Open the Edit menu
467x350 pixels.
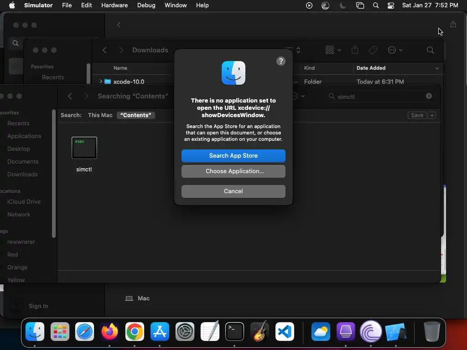(86, 5)
